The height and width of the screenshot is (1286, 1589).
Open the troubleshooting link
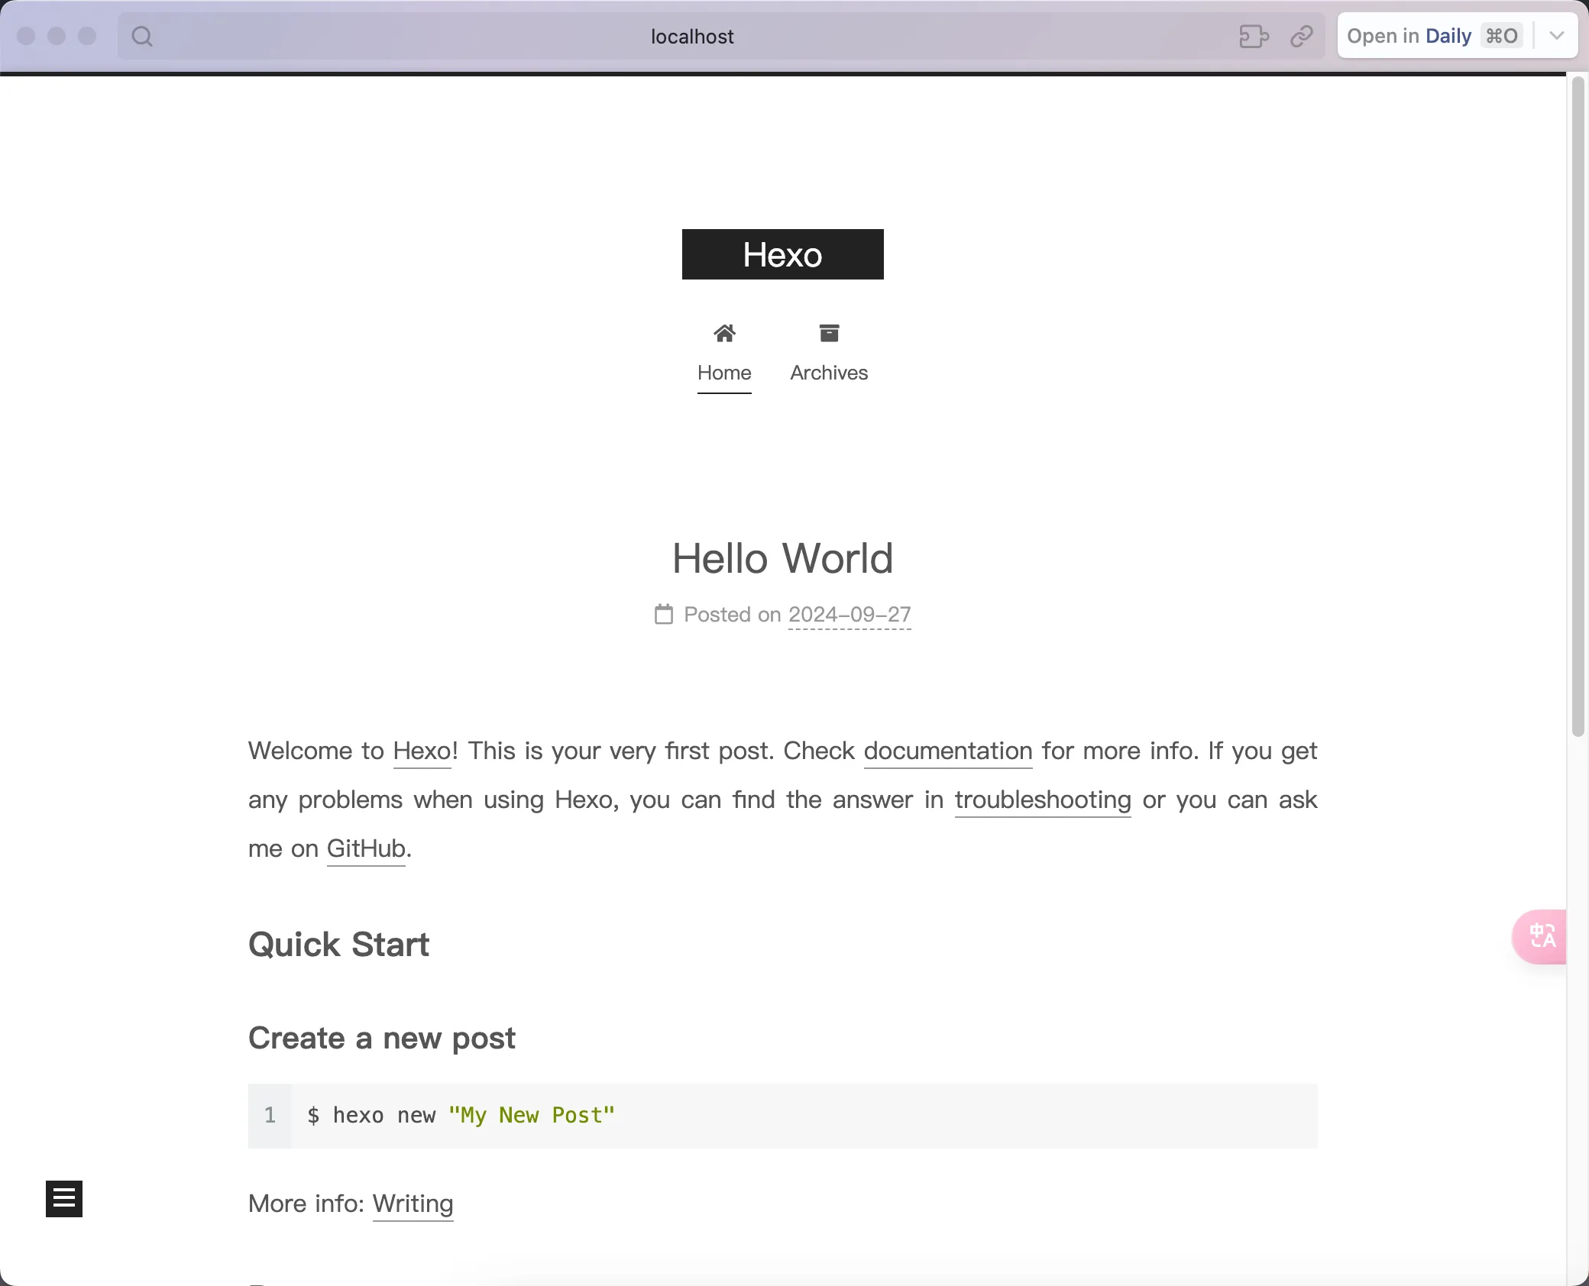[x=1043, y=800]
